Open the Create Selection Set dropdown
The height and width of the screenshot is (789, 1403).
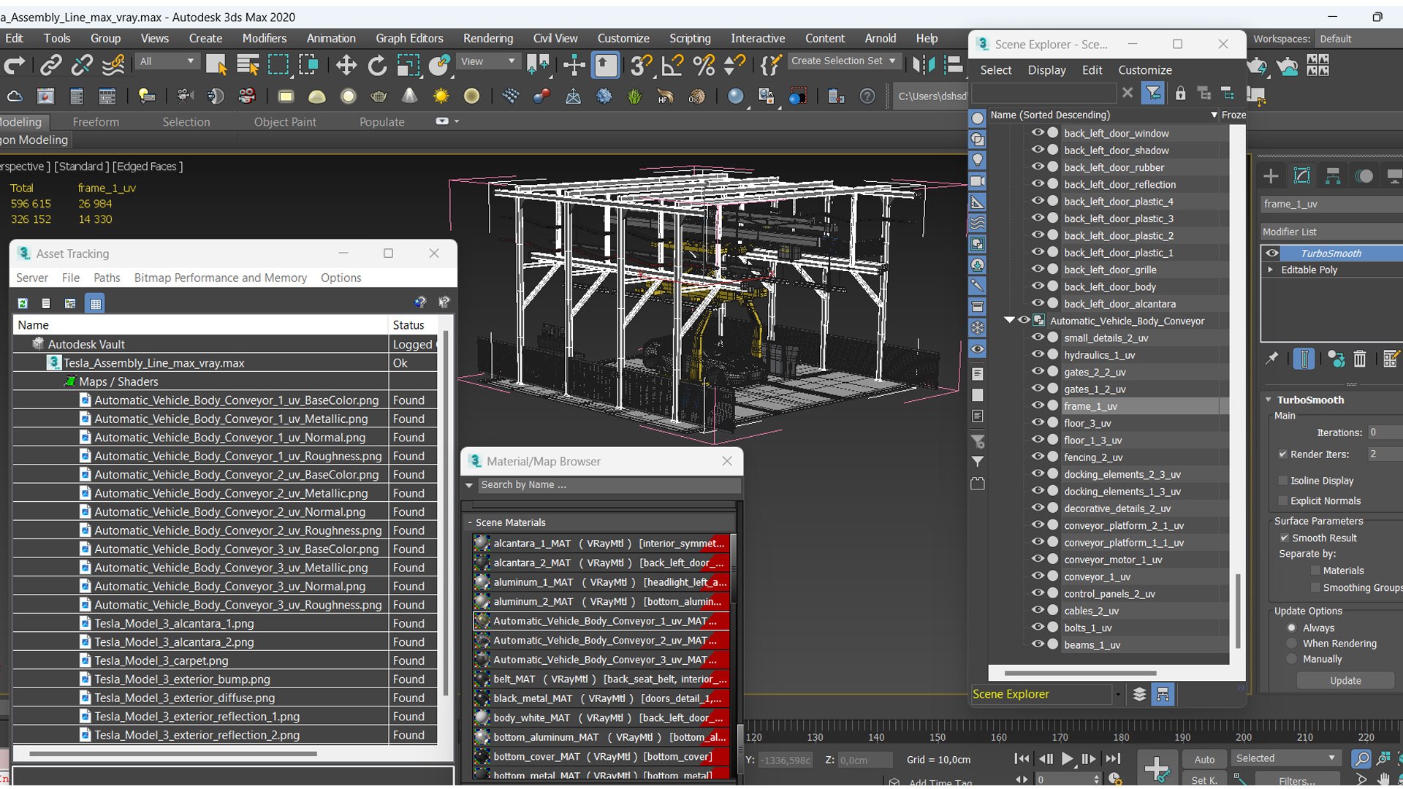[893, 61]
